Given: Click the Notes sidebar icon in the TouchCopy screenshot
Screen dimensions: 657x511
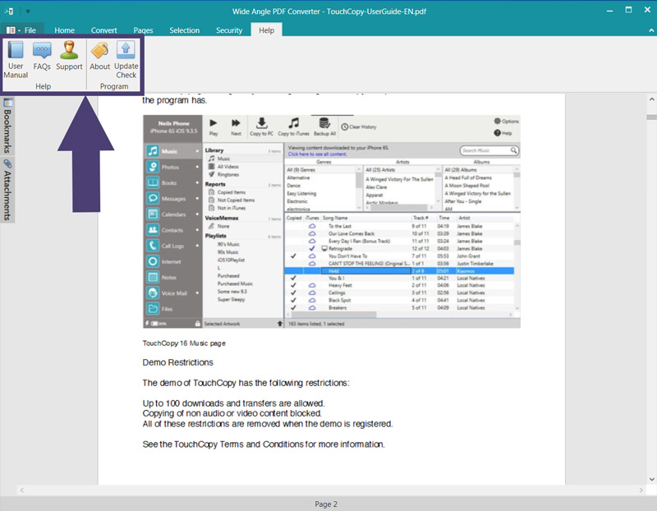Looking at the screenshot, I should click(153, 277).
